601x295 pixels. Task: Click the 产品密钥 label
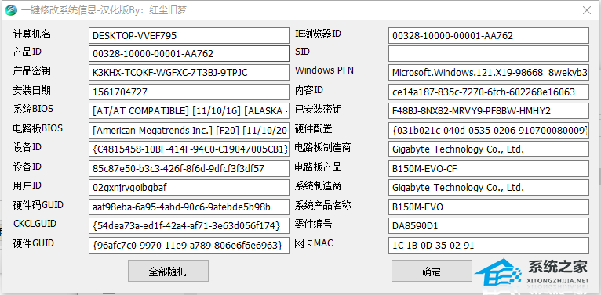pos(32,71)
